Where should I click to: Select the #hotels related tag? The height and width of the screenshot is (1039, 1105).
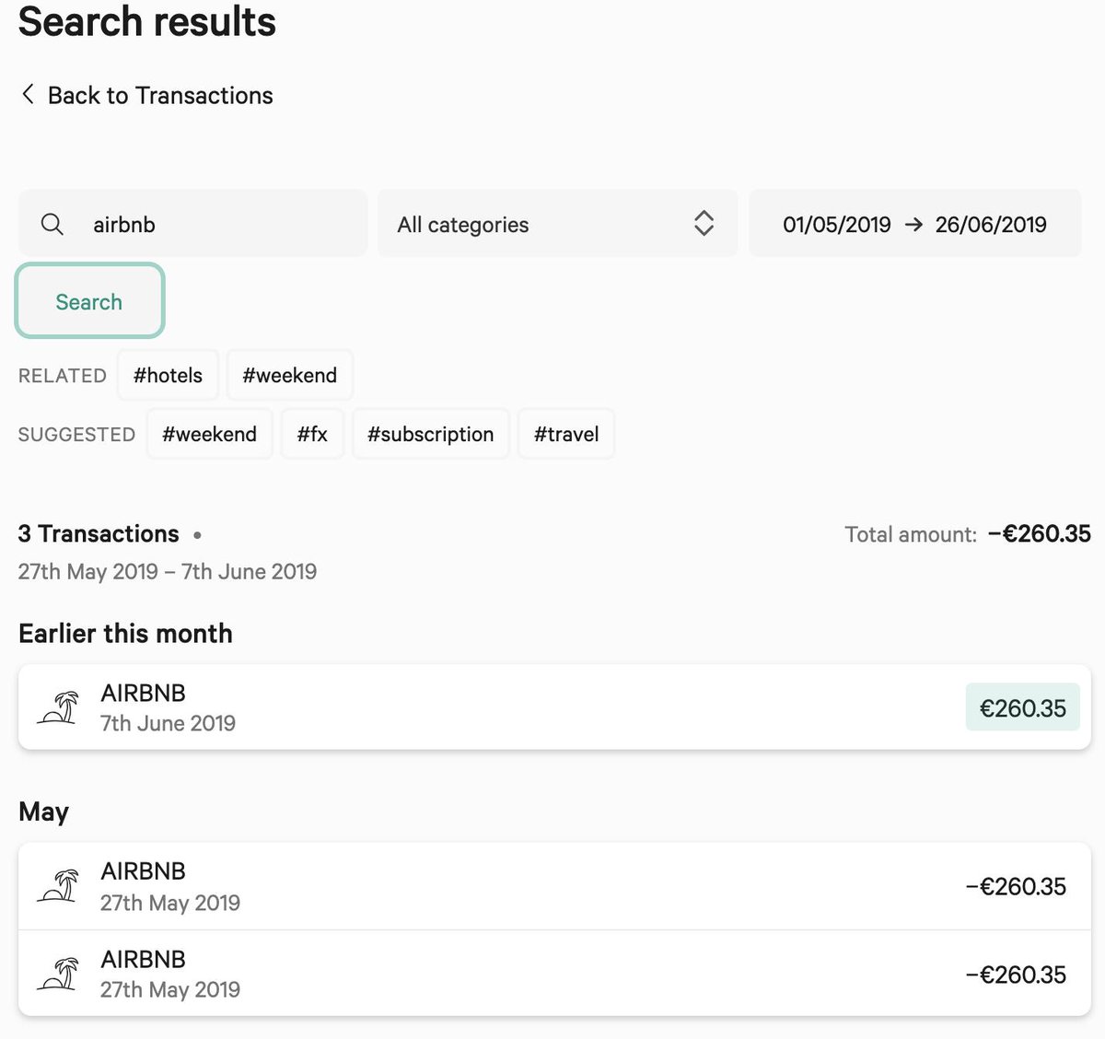(x=168, y=375)
